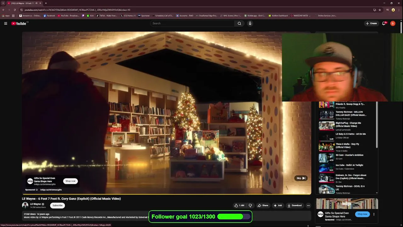Go back with the browser back arrow

tap(3, 10)
